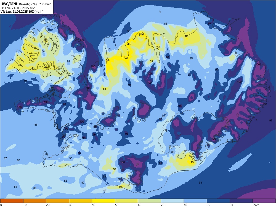Click the light orange 20–30 legend swatch

coord(58,201)
